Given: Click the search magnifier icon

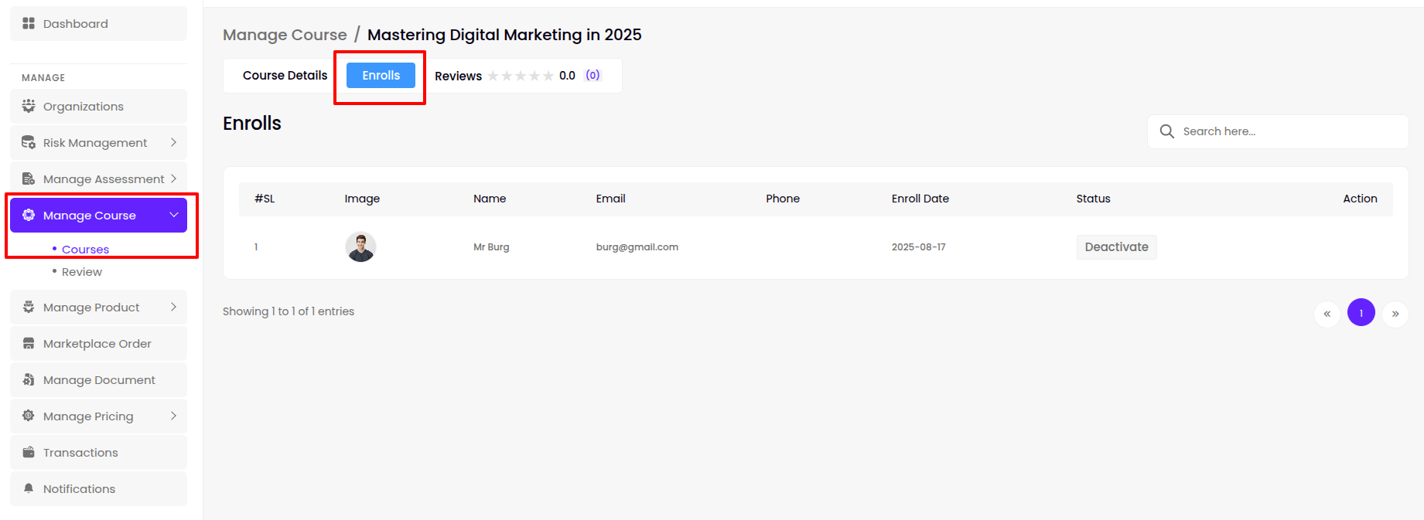Looking at the screenshot, I should 1166,131.
